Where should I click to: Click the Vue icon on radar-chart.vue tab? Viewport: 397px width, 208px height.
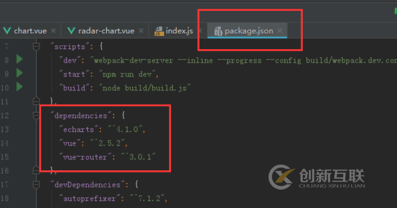coord(71,31)
